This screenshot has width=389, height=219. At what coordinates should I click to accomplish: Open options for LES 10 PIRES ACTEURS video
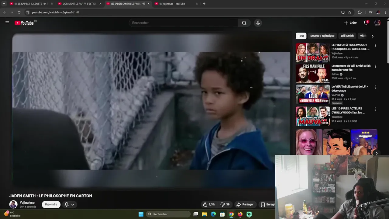tap(376, 109)
